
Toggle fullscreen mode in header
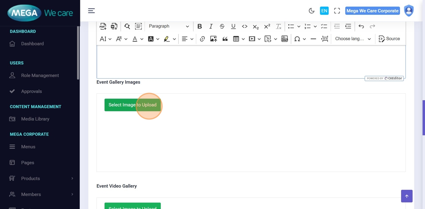click(337, 11)
